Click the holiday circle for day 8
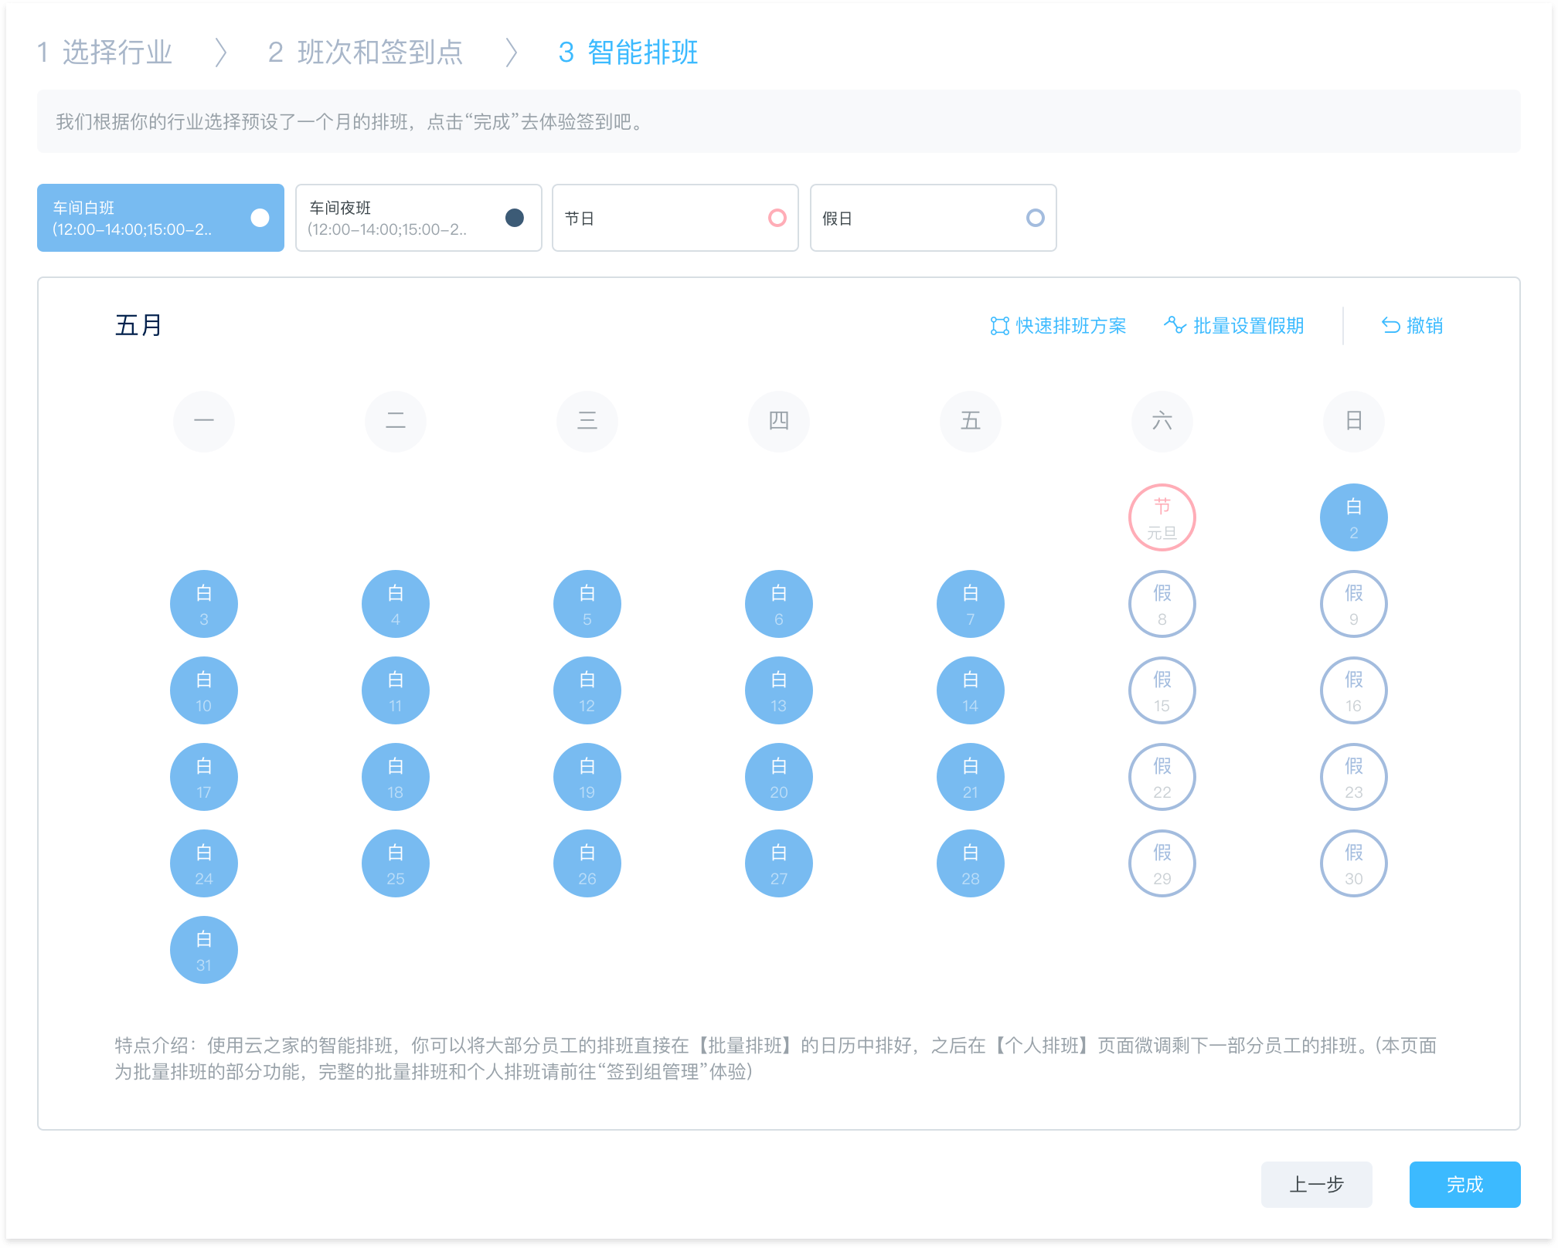1558x1248 pixels. (x=1162, y=604)
